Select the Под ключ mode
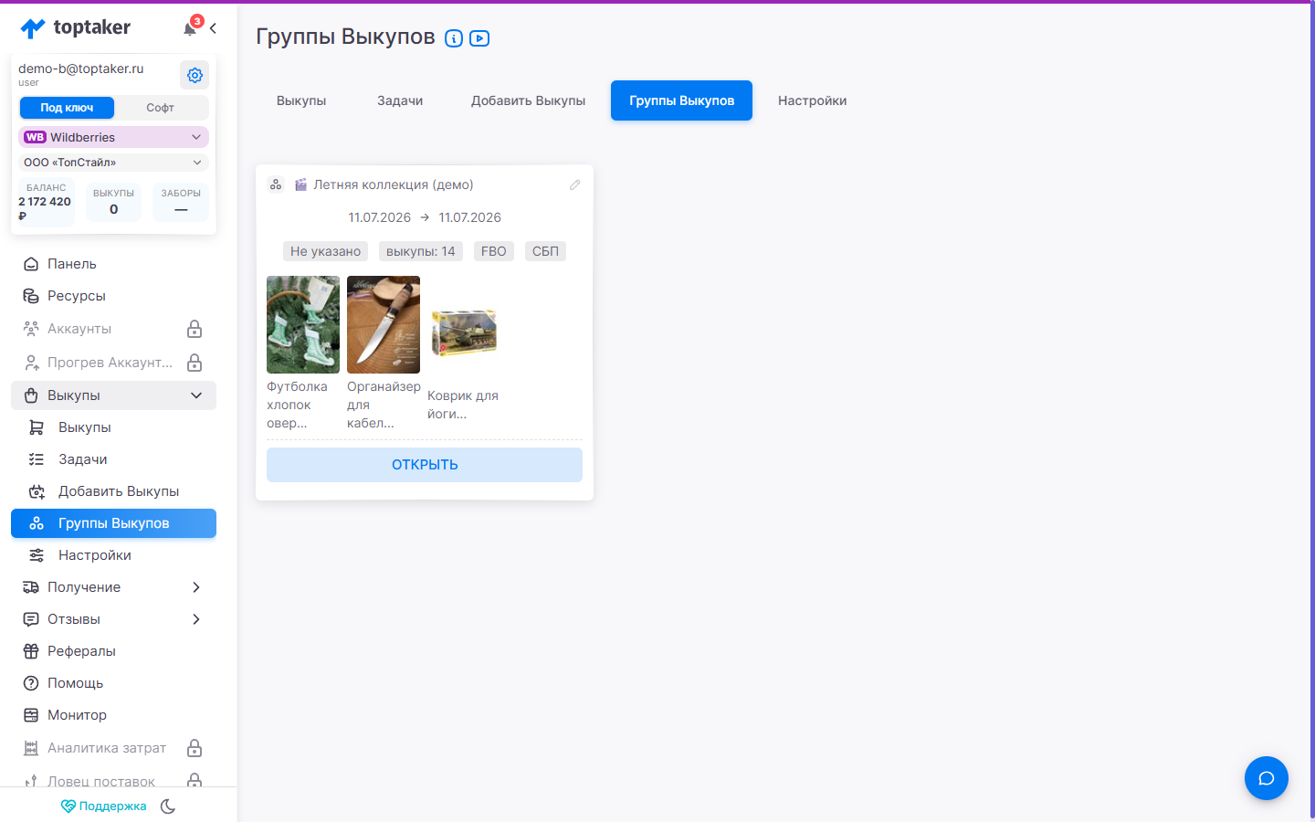1315x822 pixels. pos(67,108)
